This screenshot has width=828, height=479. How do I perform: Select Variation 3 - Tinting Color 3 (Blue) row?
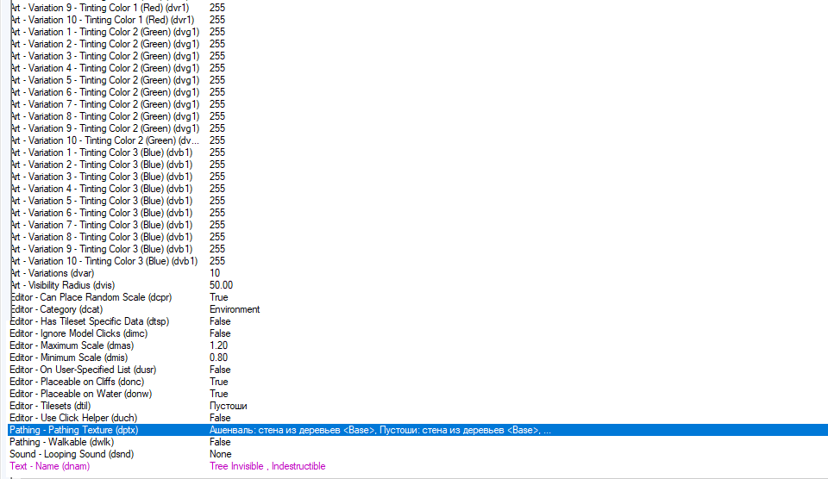pos(417,177)
